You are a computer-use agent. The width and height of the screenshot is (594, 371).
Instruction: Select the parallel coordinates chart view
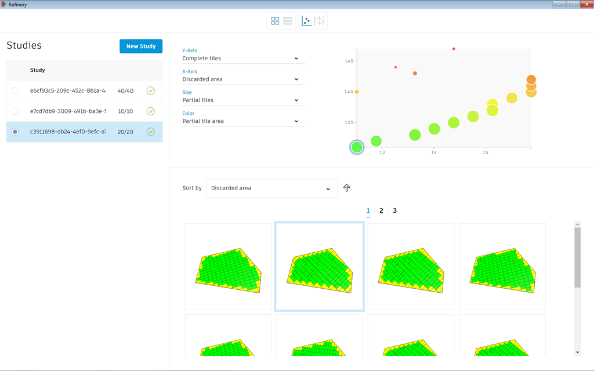tap(319, 21)
